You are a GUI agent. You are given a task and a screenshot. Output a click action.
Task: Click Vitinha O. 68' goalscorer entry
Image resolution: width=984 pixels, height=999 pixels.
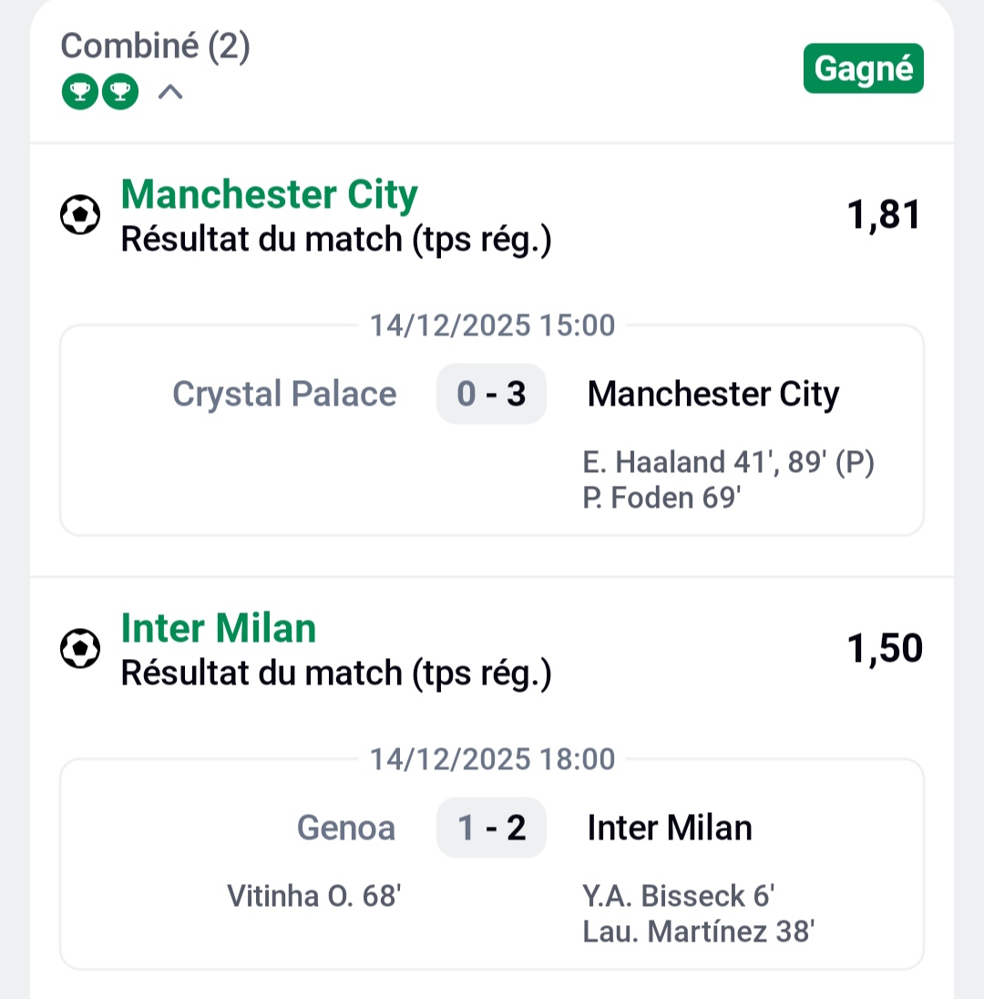coord(313,897)
